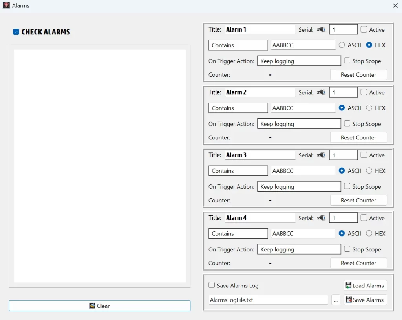
Task: Clear the alarms log list
Action: (x=99, y=306)
